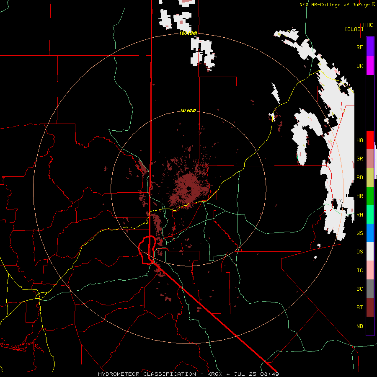Click the magenta UK legend swatch
377x377 pixels.
coord(370,66)
